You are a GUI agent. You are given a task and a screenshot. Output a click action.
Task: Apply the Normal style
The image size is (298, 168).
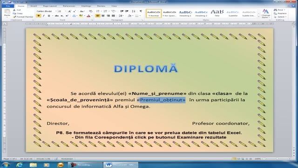coord(154,14)
